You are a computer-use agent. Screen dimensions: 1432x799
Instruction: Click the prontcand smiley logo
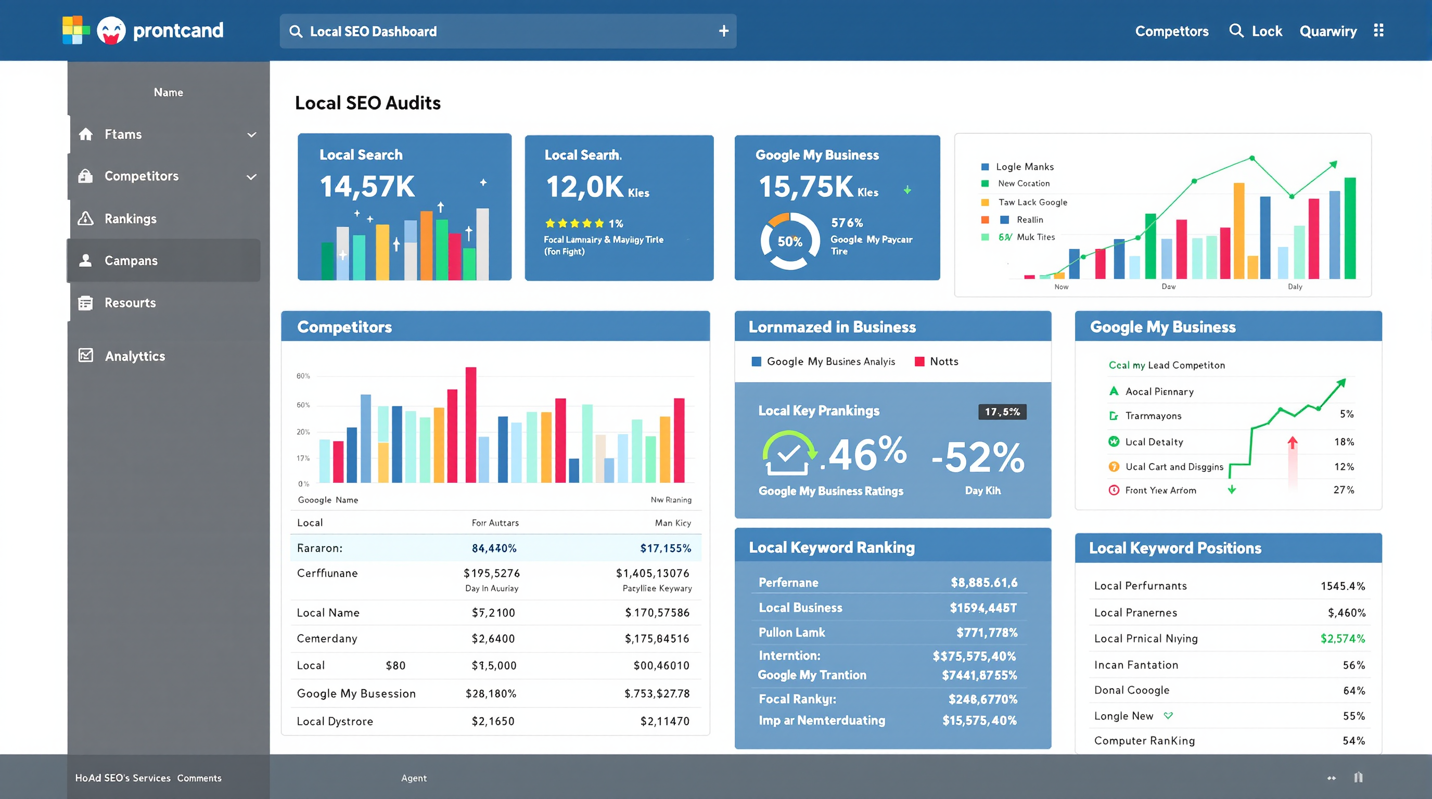click(111, 31)
